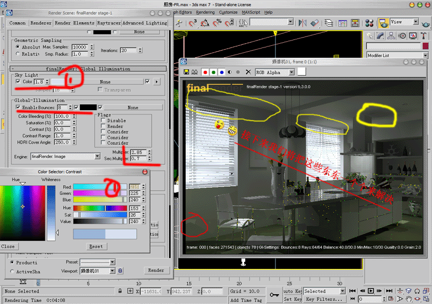Go to the start frame

(x=353, y=291)
